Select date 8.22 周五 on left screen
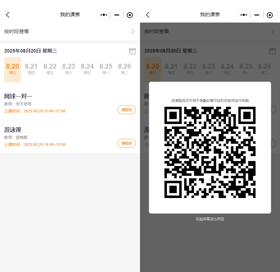 (x=50, y=69)
